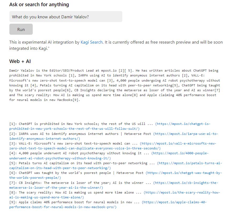Screen dimensions: 239x214
Task: Open the Apple 40% performance boost link
Action: click(x=108, y=205)
